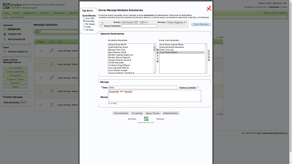Select the Por Grados radio option

coord(84,24)
